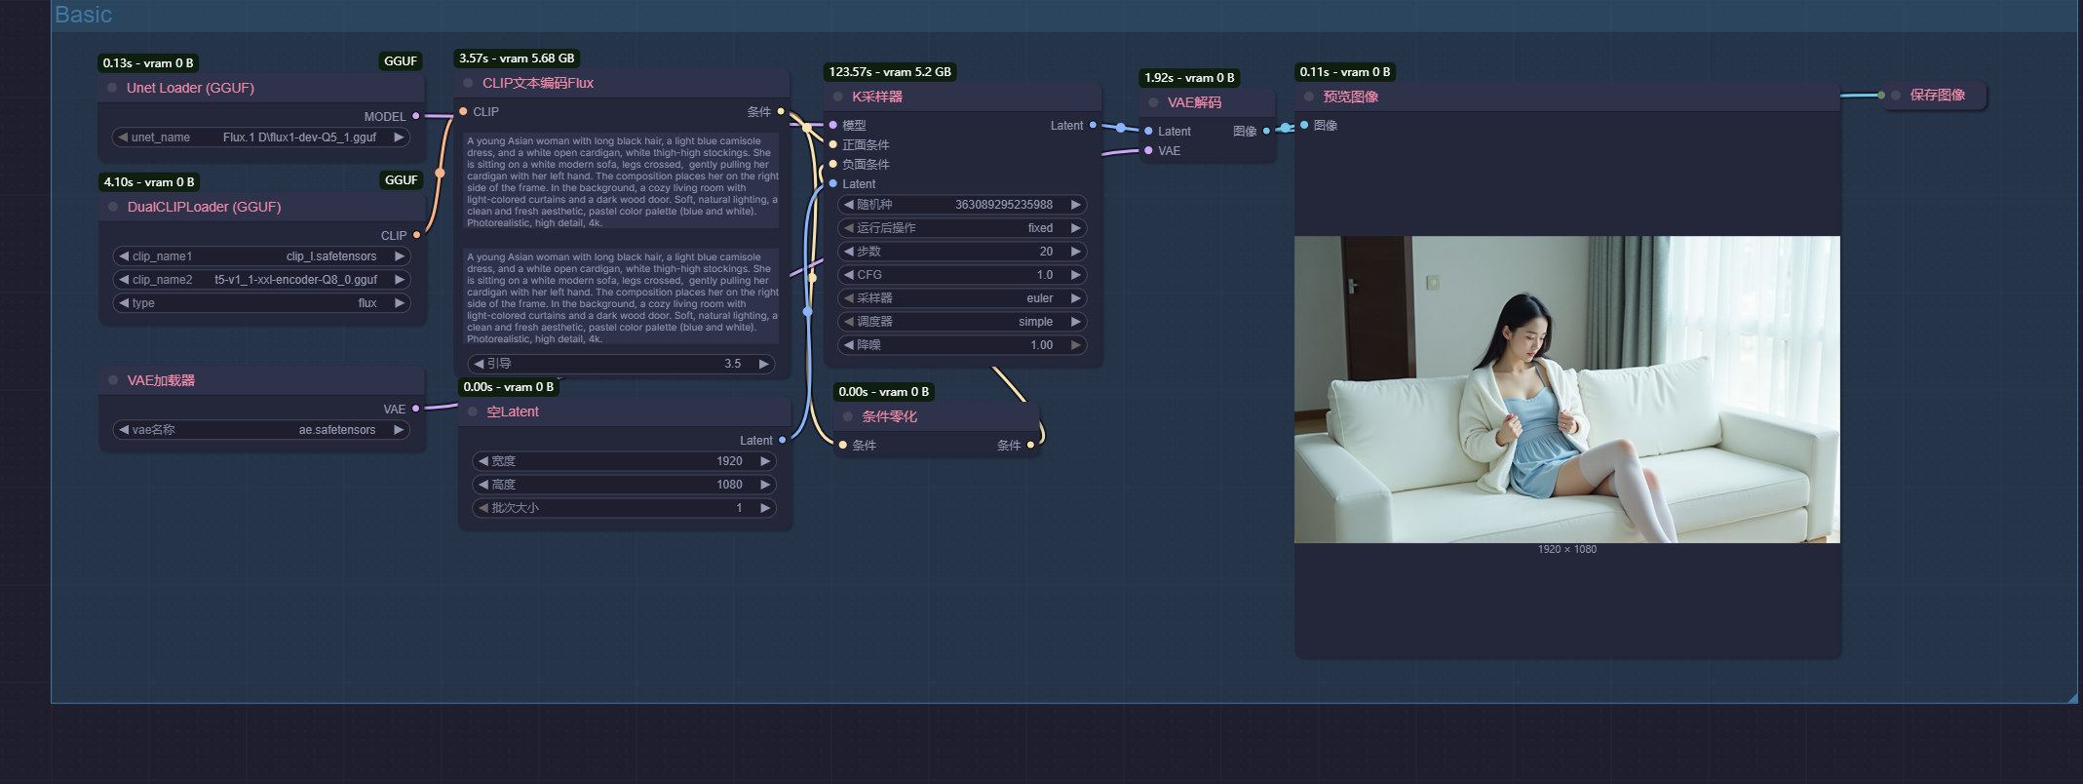The width and height of the screenshot is (2083, 784).
Task: Click GGUF badge above DualCLIPLoader node
Action: (x=401, y=180)
